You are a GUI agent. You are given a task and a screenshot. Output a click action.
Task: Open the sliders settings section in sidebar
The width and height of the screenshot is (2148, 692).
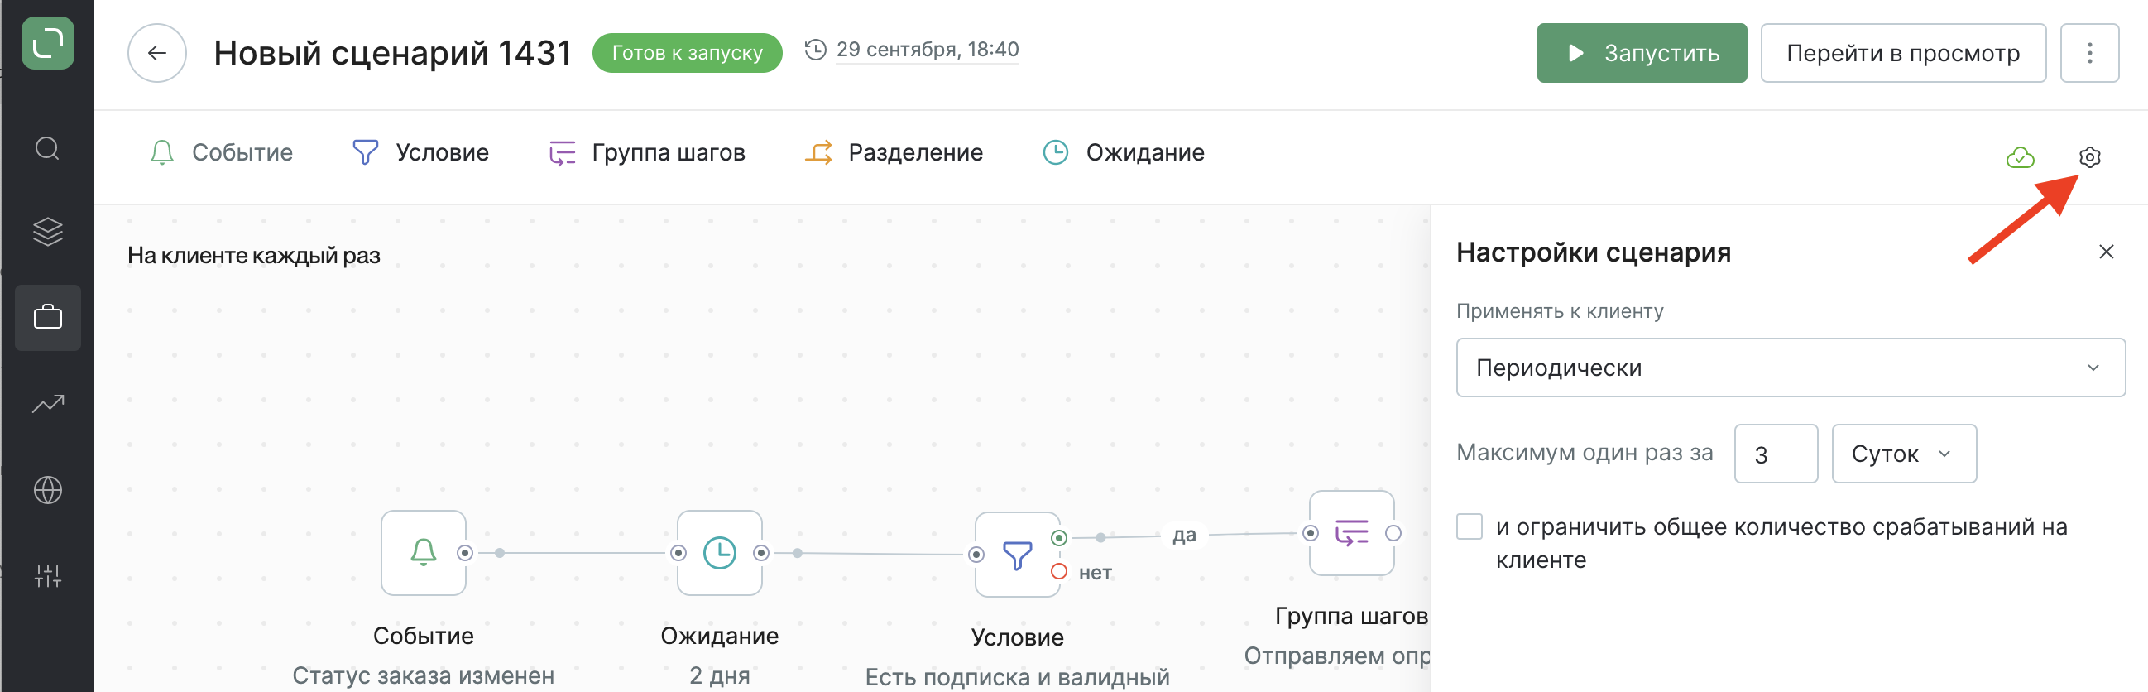47,575
